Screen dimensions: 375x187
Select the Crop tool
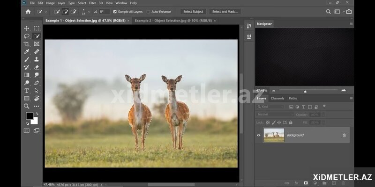27,44
